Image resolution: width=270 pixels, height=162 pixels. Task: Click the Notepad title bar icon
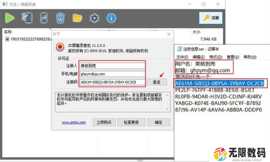pos(179,49)
